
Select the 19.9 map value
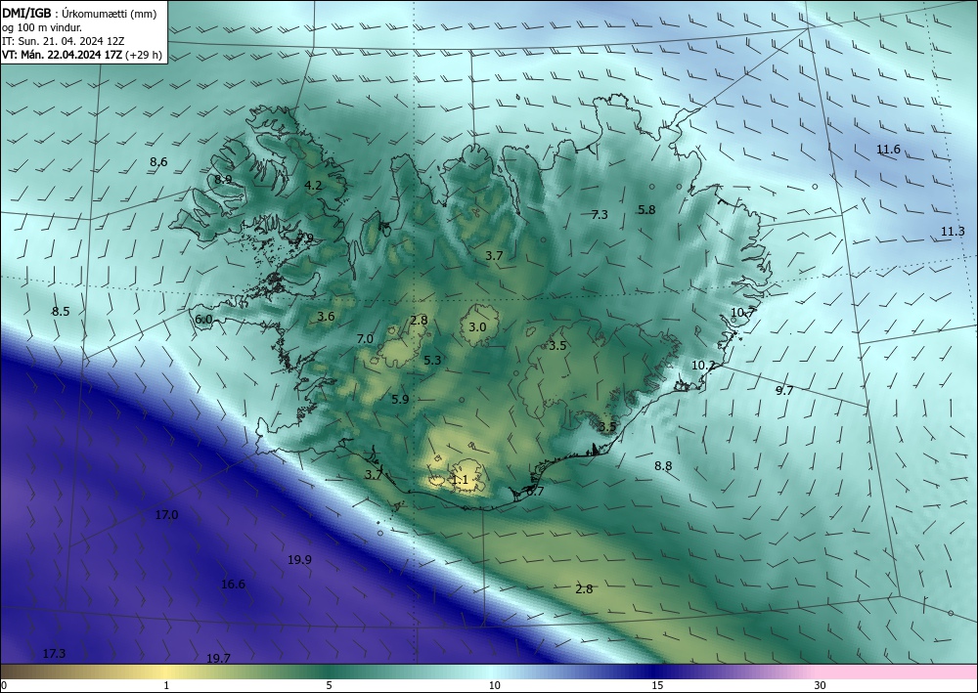click(x=299, y=560)
